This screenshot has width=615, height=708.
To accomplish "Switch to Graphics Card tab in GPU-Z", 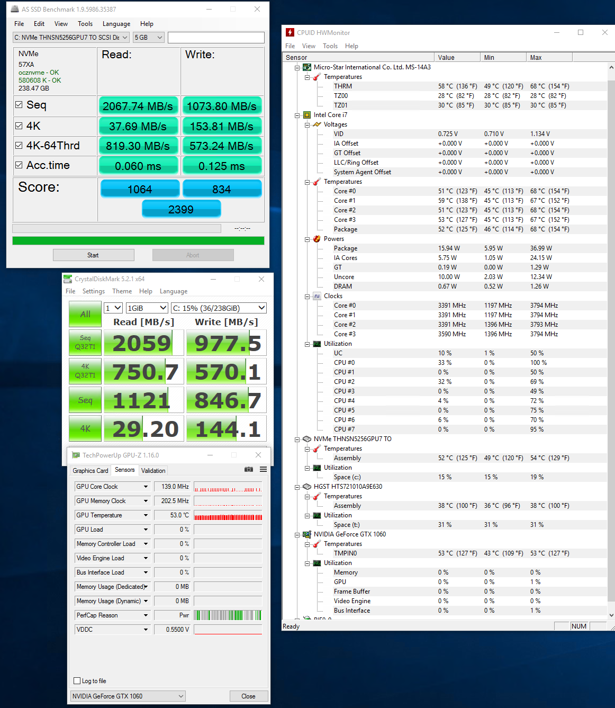I will [x=91, y=471].
